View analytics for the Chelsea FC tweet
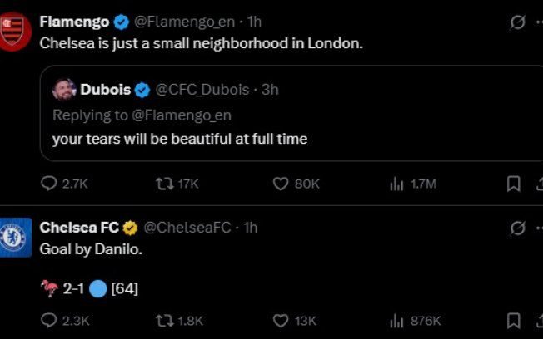543x339 pixels. (397, 321)
